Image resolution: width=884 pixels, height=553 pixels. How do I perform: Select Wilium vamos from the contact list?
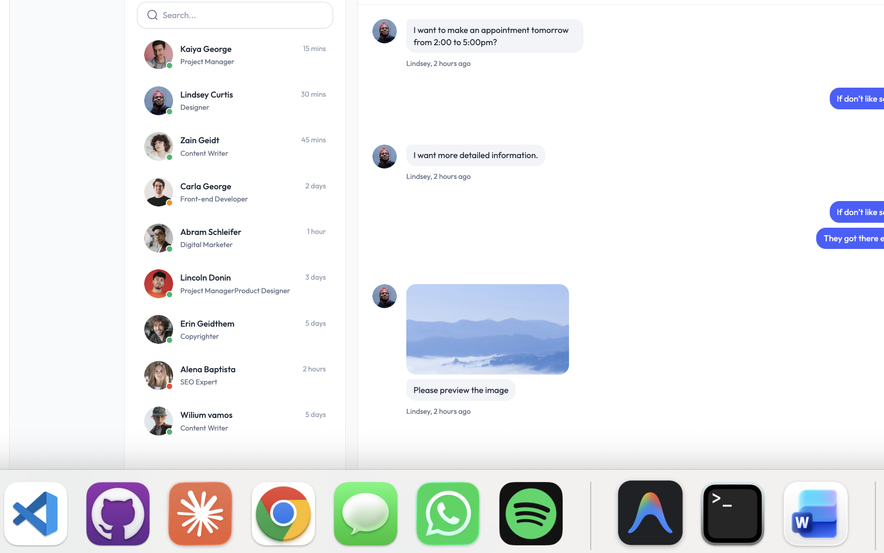pyautogui.click(x=235, y=421)
